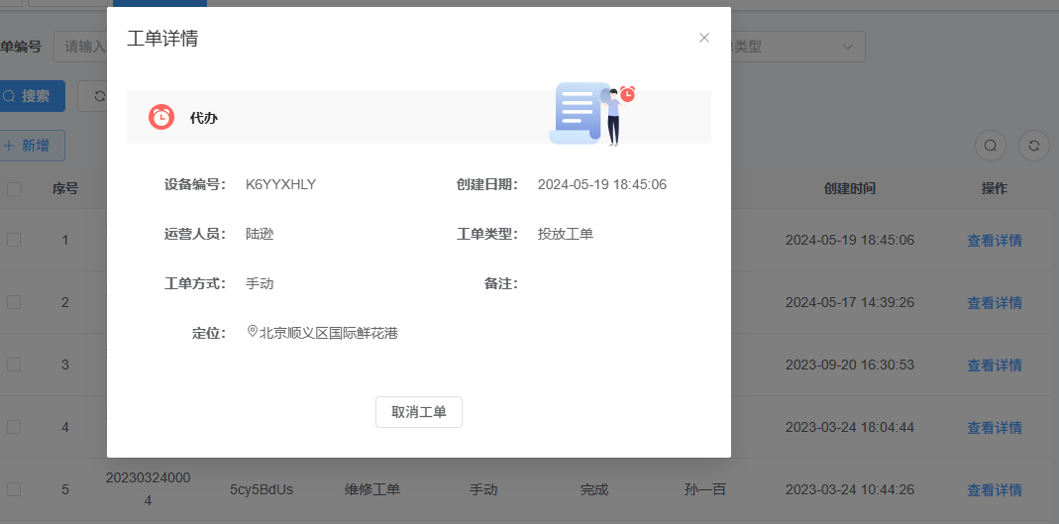
Task: Click the round search icon above the table
Action: pos(991,146)
